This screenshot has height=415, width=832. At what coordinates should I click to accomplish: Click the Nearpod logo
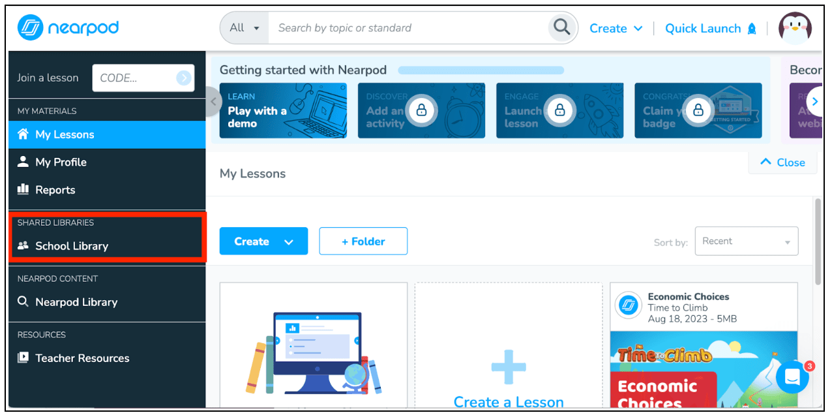coord(68,27)
